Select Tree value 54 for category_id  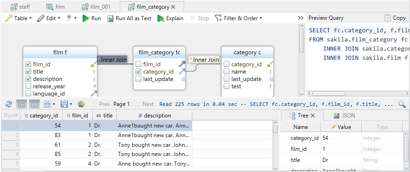tap(341, 138)
